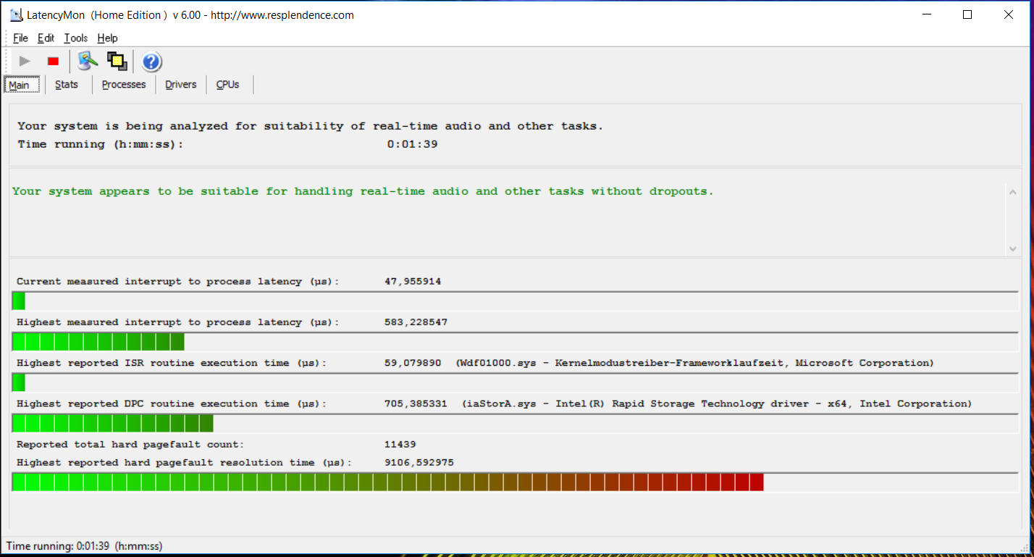Click the elapsed time value 0:01:39
Image resolution: width=1034 pixels, height=557 pixels.
click(412, 144)
